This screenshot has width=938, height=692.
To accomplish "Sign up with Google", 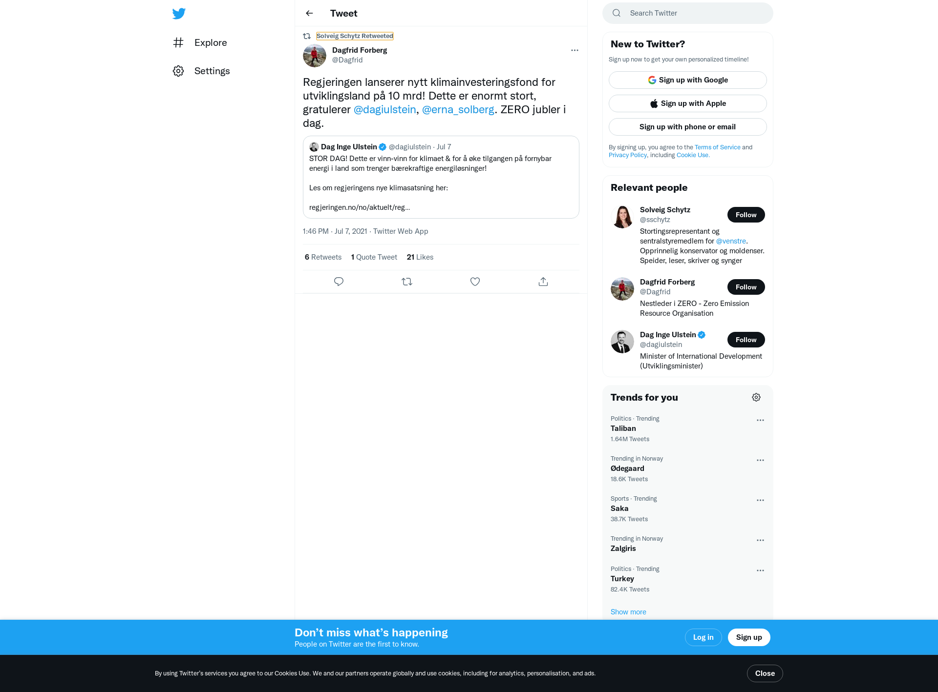I will click(x=688, y=80).
